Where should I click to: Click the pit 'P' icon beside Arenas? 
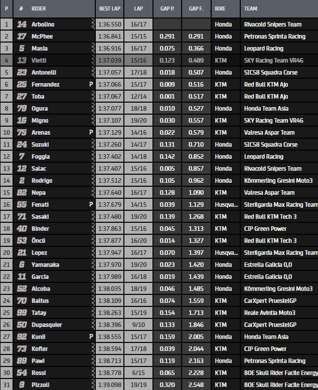coord(91,133)
